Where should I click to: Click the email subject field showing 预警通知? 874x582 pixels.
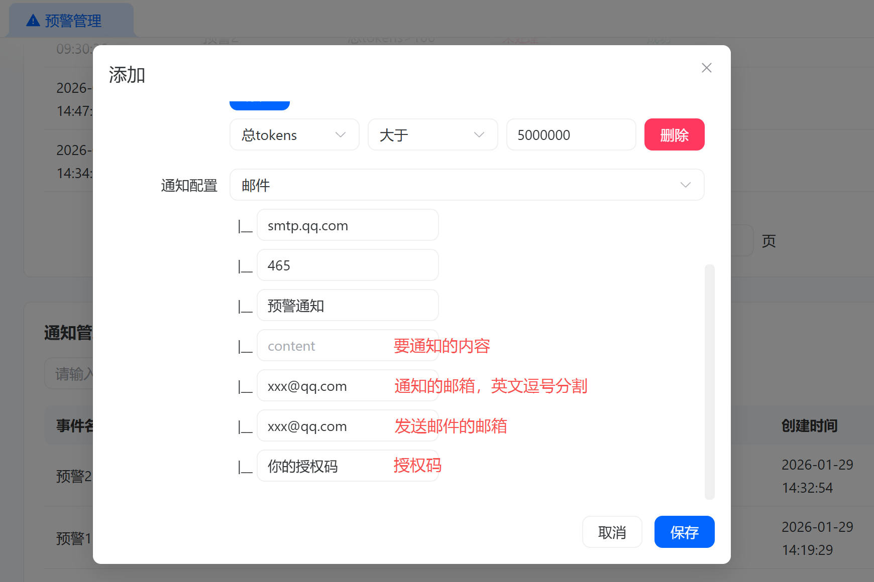348,305
